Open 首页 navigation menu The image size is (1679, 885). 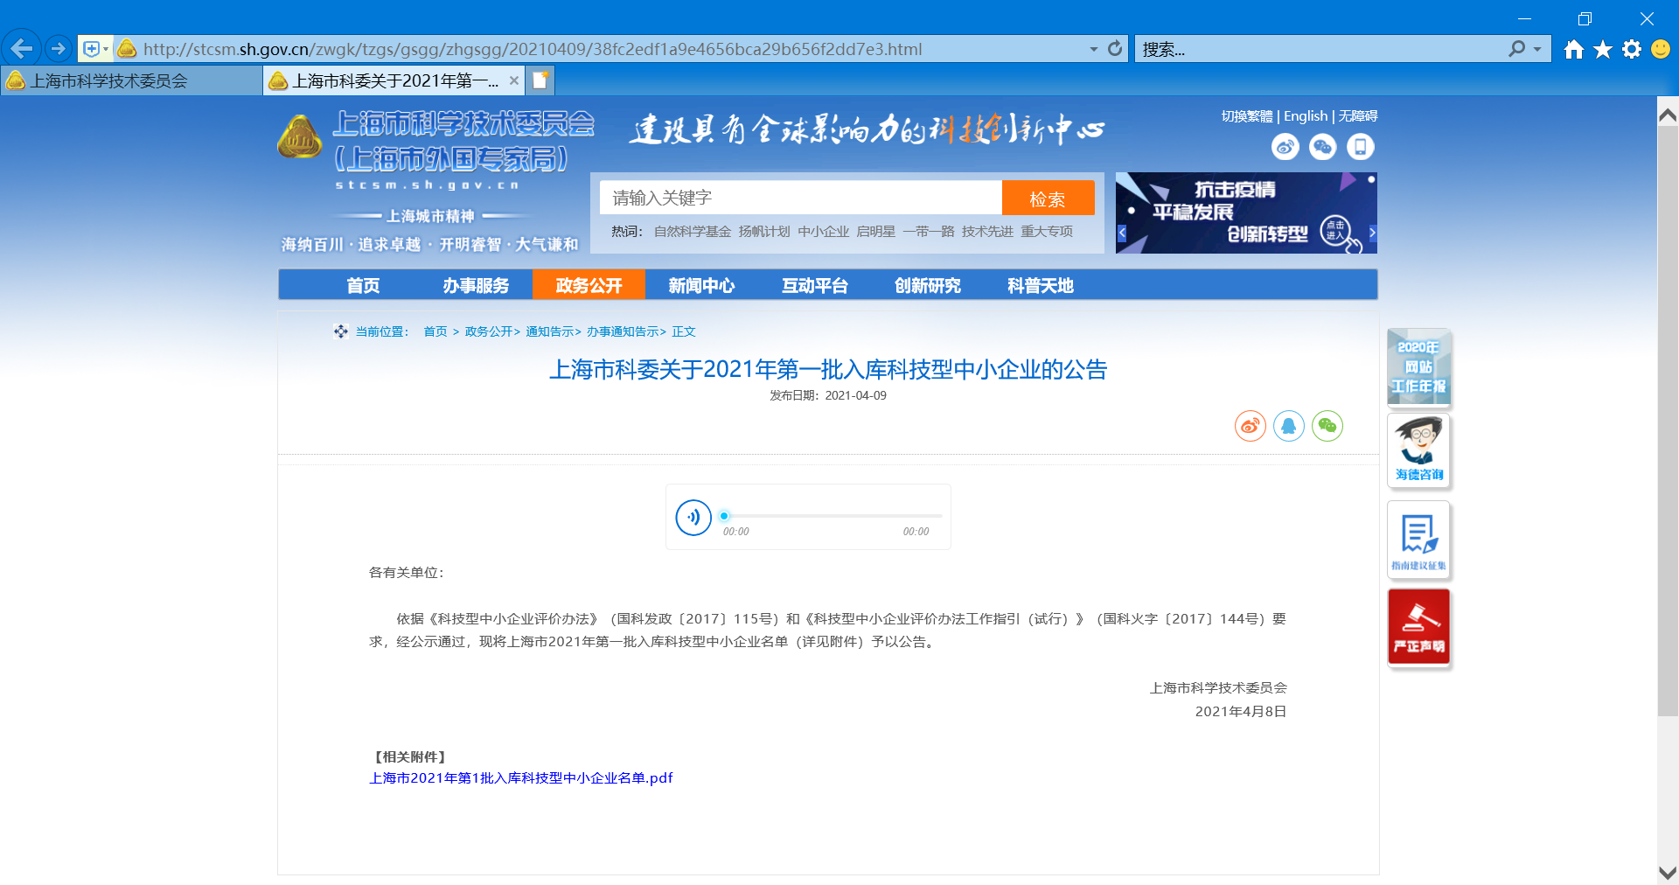[363, 285]
